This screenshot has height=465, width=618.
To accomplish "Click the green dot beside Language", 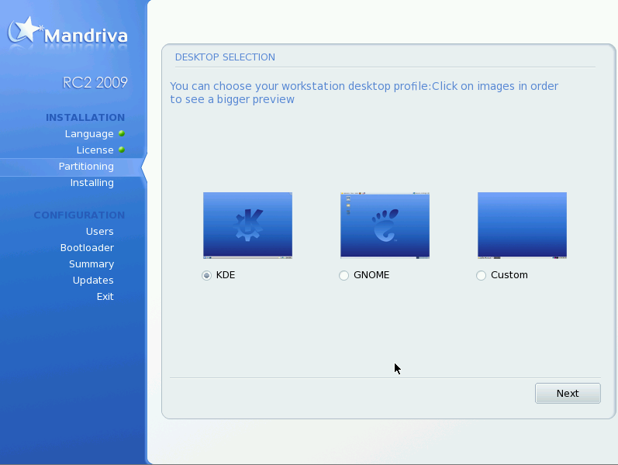I will (122, 133).
